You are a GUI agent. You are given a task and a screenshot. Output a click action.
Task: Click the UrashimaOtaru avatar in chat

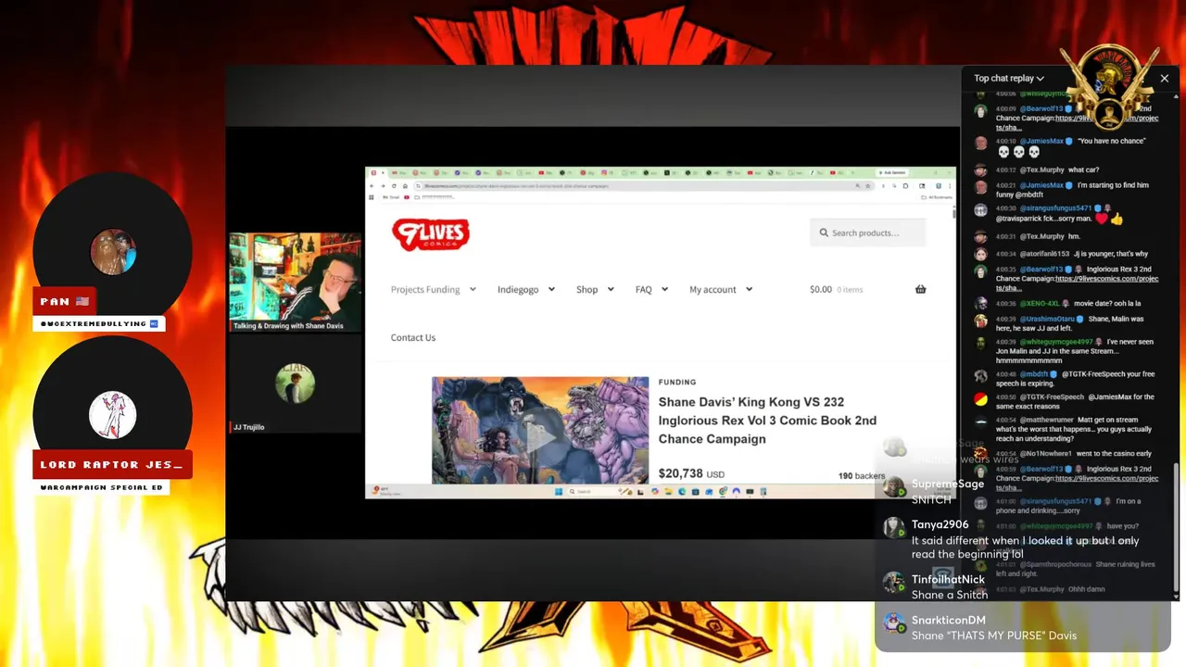(x=980, y=321)
